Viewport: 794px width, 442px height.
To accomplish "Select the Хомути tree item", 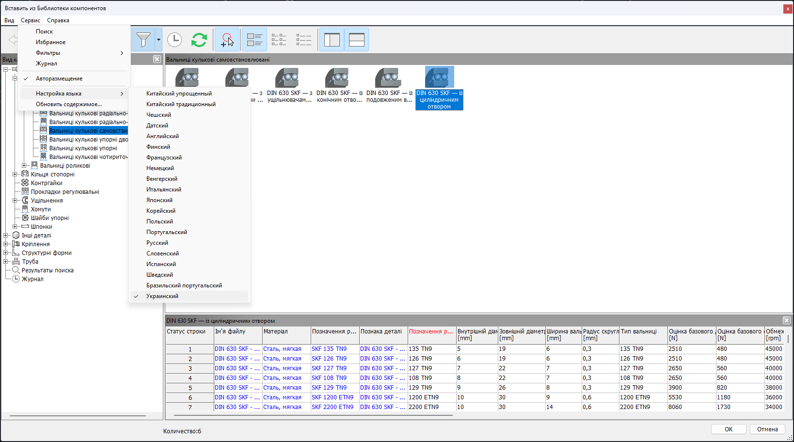I will [41, 209].
